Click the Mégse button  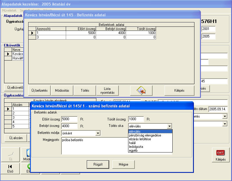click(123, 164)
